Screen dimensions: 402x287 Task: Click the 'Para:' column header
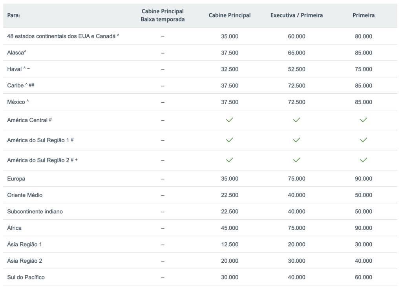(14, 15)
